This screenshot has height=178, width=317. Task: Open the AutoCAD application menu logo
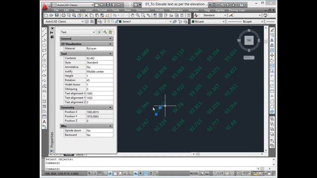[45, 6]
